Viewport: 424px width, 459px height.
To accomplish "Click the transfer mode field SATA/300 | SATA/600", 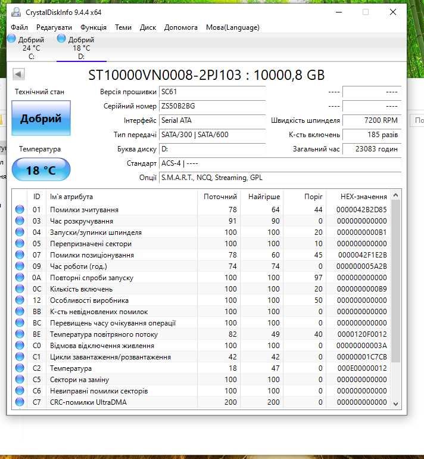I will click(212, 135).
